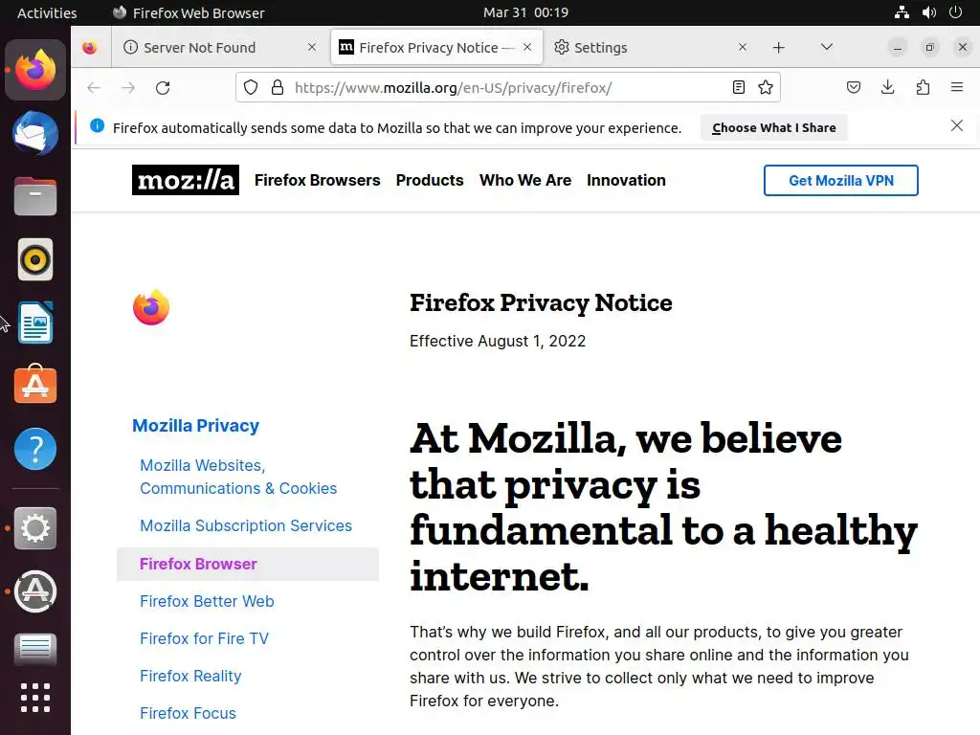Go back to previous page
This screenshot has width=980, height=735.
click(94, 87)
